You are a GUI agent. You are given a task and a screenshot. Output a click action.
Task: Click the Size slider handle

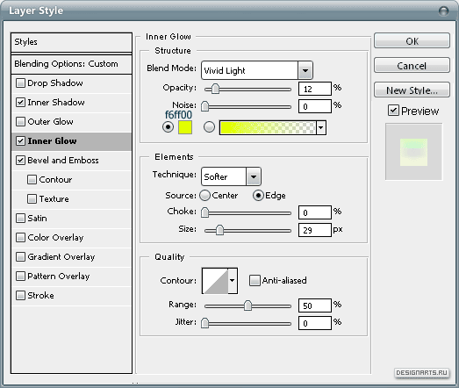[219, 230]
